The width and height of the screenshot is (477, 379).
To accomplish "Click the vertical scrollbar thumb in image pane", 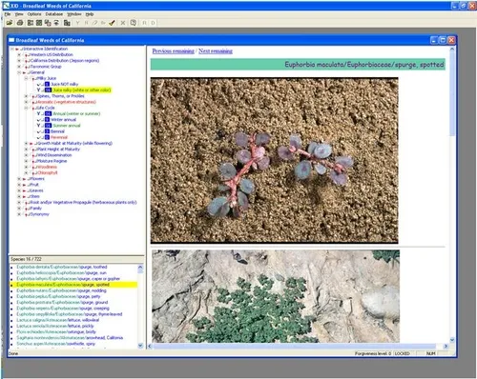I will click(452, 93).
